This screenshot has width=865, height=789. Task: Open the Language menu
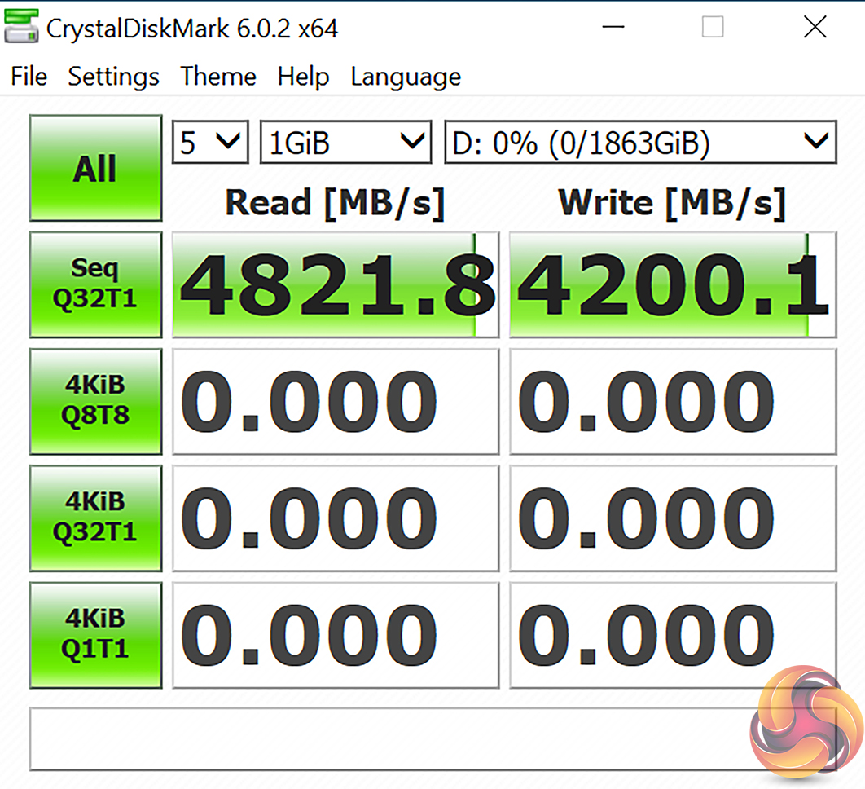click(x=406, y=76)
